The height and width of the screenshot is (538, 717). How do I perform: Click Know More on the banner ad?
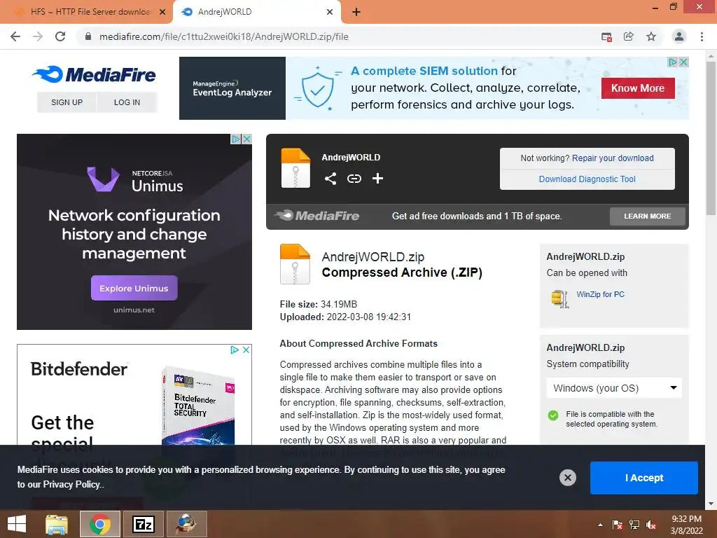pos(638,88)
